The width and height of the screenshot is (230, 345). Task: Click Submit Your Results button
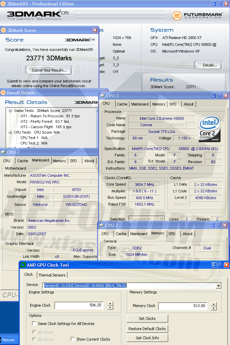[49, 70]
